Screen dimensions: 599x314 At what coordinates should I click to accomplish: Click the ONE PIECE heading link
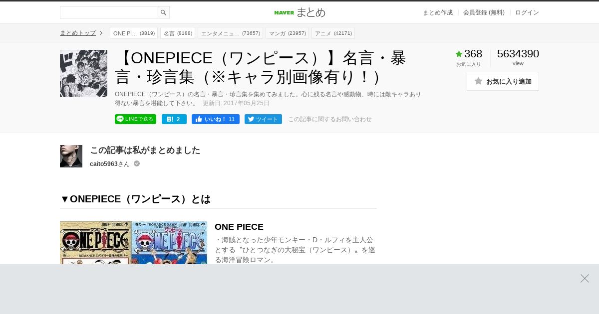(x=239, y=227)
